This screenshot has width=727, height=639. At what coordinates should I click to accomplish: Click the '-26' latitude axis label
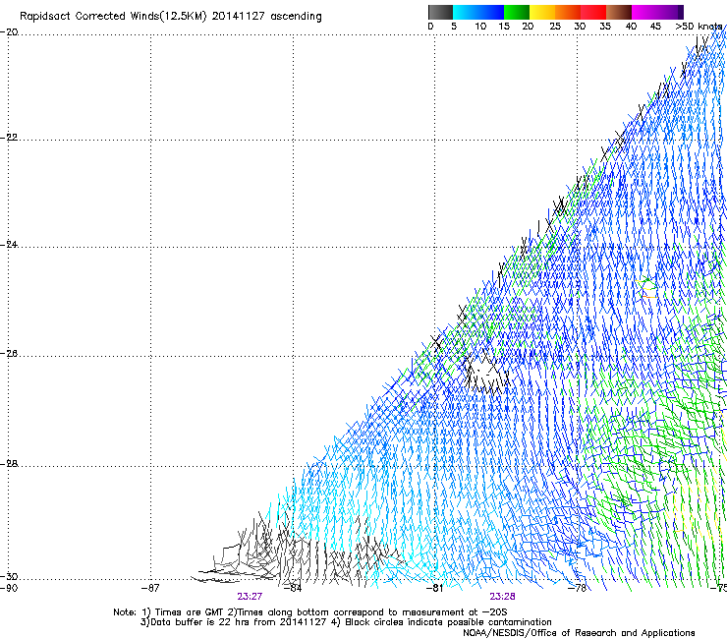9,353
